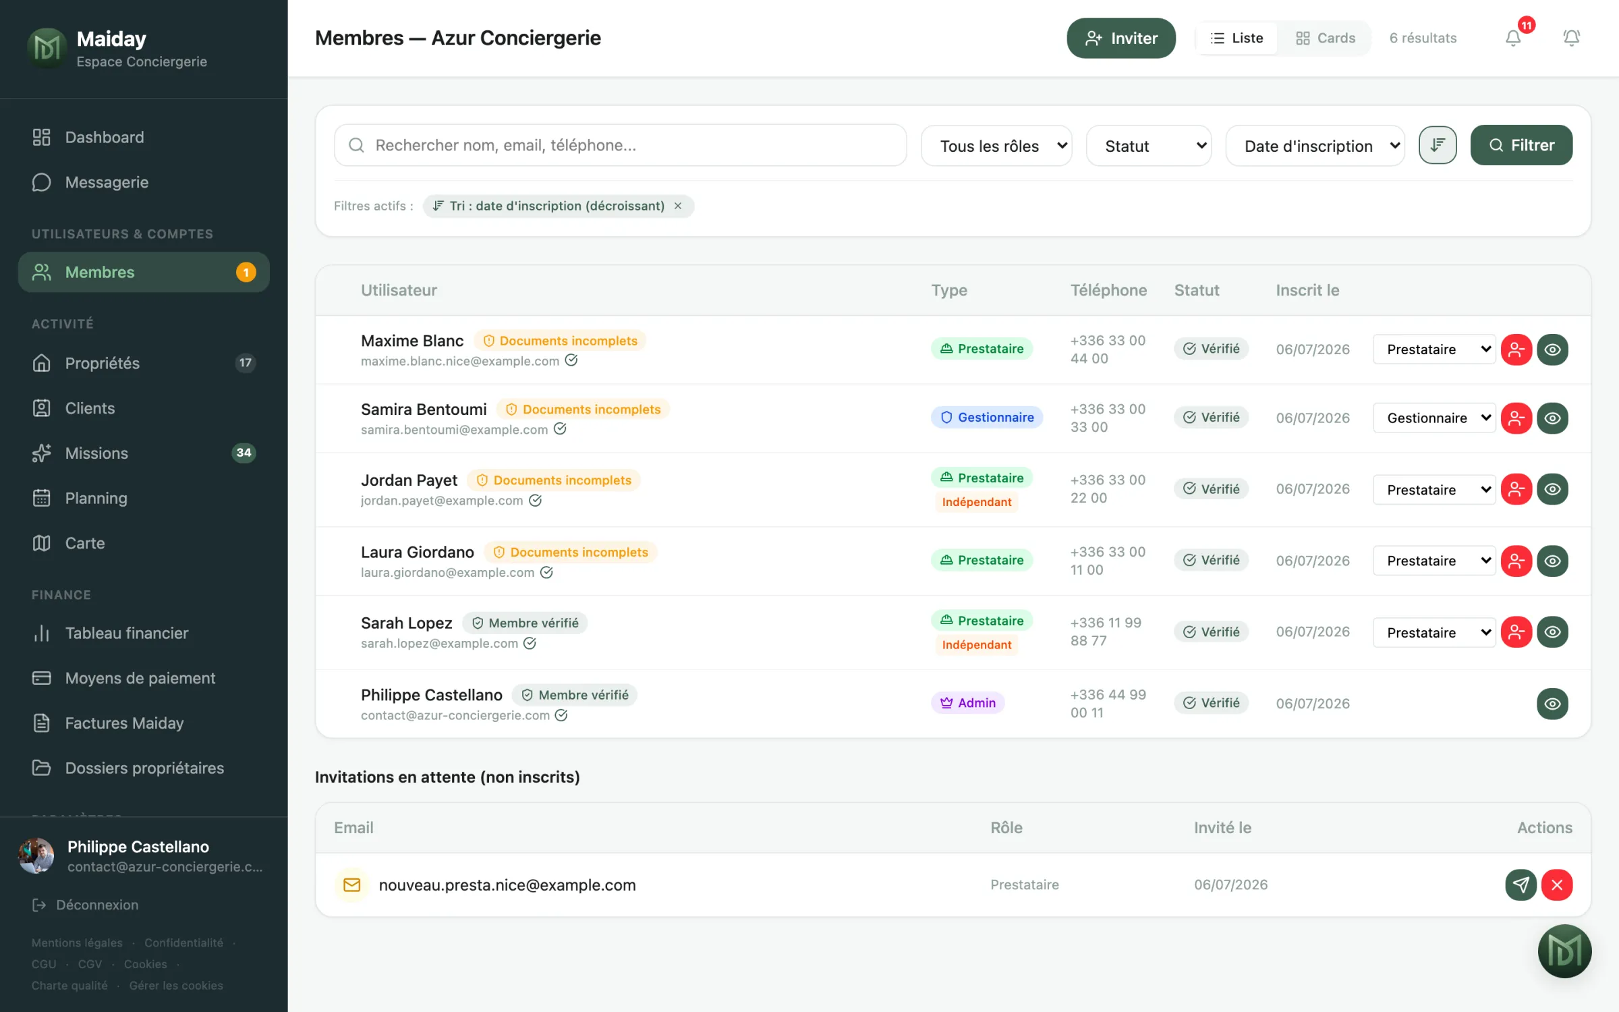This screenshot has width=1619, height=1012.
Task: Remove Maxime Blanc member red button
Action: 1516,349
